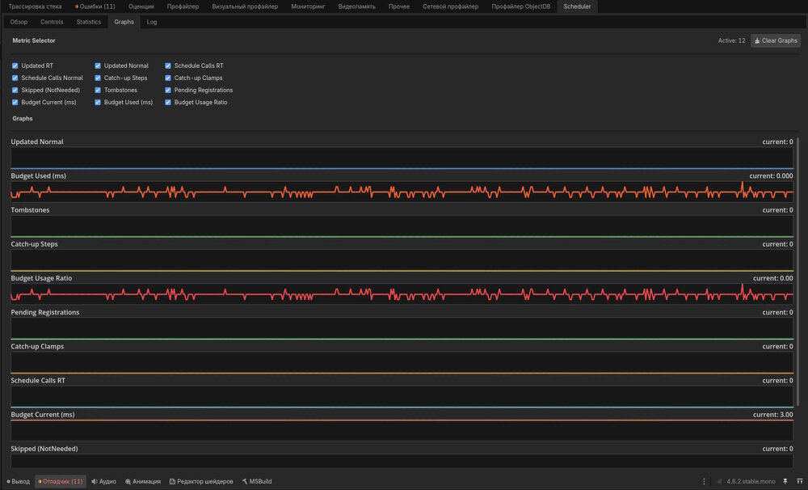Open Визуальный профайлер tab

[x=245, y=6]
